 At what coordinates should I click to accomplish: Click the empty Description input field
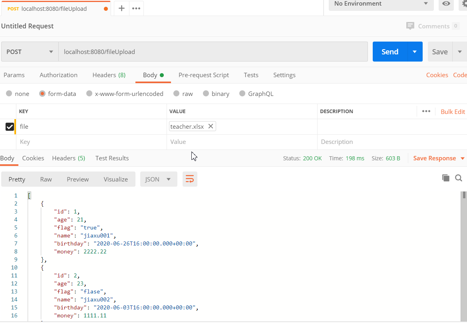point(392,142)
